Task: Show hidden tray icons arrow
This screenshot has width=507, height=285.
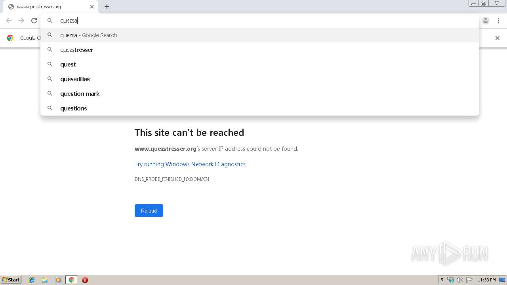Action: point(442,280)
